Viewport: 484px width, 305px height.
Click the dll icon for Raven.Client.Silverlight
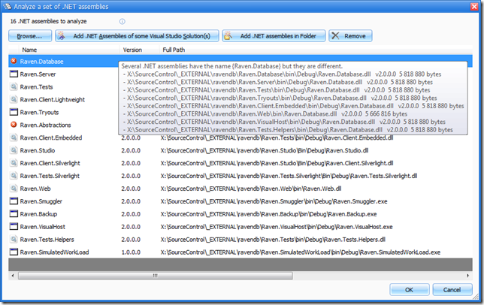14,163
